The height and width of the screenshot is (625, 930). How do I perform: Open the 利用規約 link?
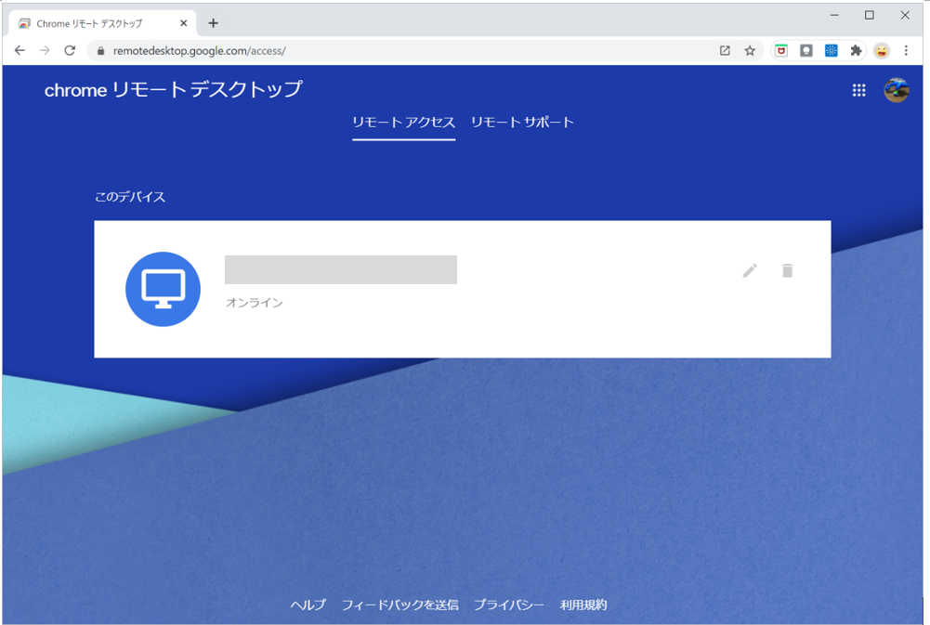pos(583,605)
